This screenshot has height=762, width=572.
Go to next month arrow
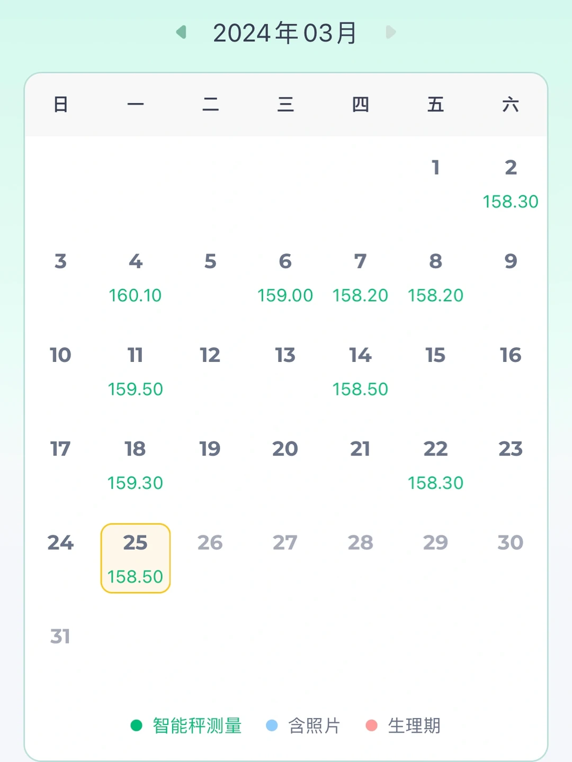coord(390,32)
